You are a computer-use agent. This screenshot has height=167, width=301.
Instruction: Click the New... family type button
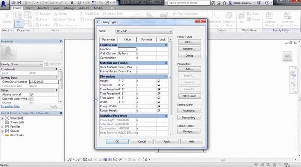pyautogui.click(x=189, y=42)
